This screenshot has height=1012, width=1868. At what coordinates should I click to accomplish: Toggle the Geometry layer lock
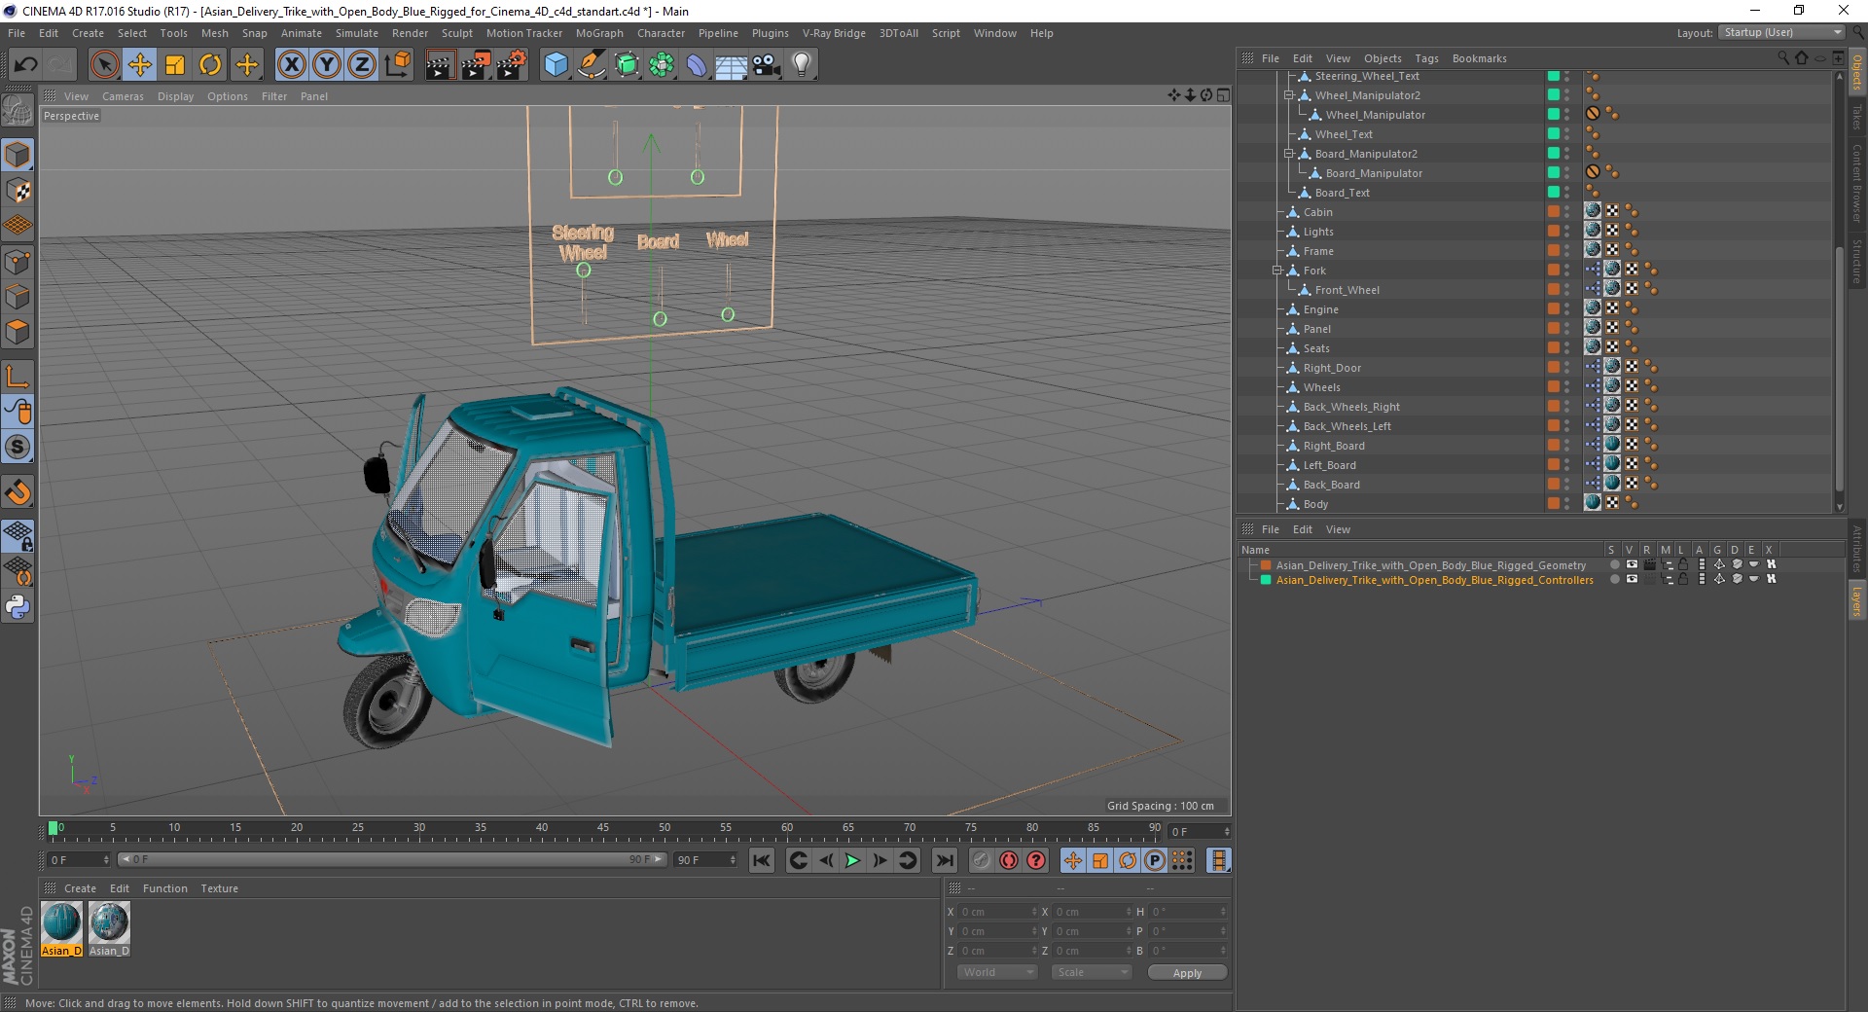(x=1683, y=564)
